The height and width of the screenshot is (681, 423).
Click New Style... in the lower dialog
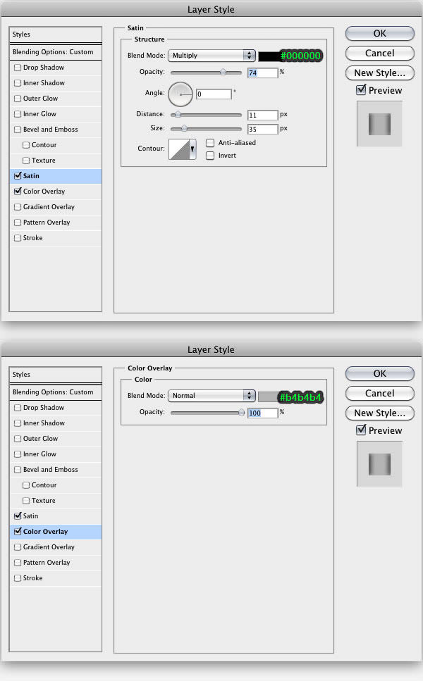coord(380,413)
